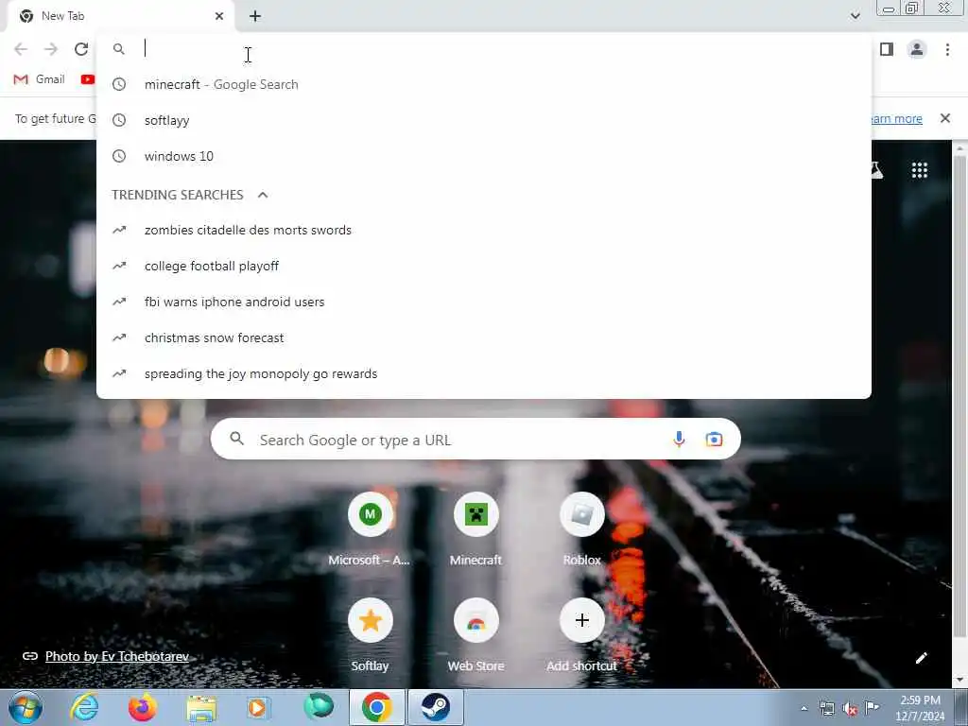Open the Google apps grid
Image resolution: width=968 pixels, height=726 pixels.
coord(919,170)
